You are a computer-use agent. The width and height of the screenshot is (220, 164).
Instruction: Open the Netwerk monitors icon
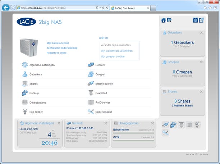(x=91, y=65)
